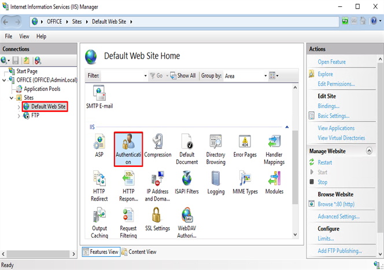Switch to the Content View tab
The height and width of the screenshot is (270, 384).
139,252
